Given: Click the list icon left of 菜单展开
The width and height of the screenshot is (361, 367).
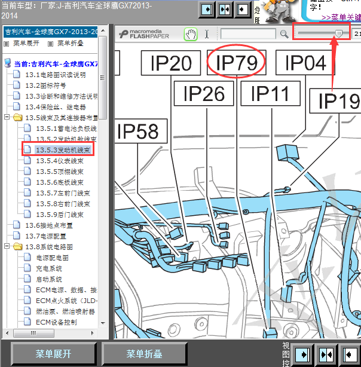Looking at the screenshot, I should click(7, 44).
